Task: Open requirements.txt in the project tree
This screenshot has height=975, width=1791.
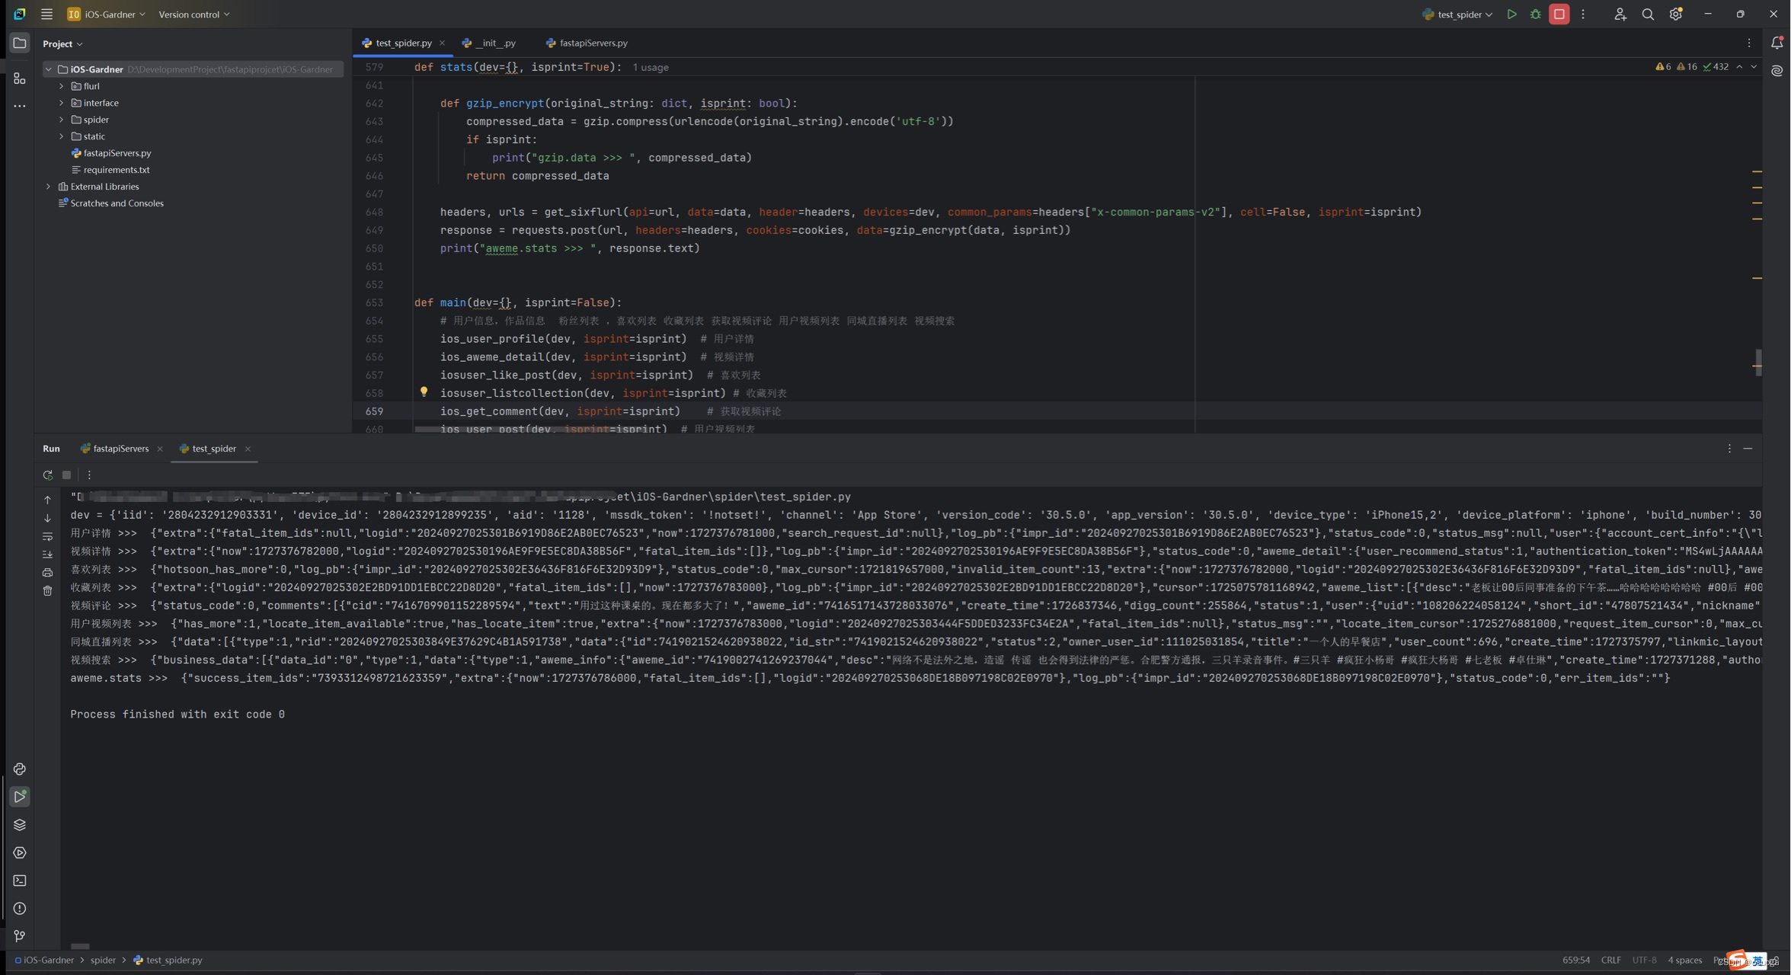Action: click(116, 170)
